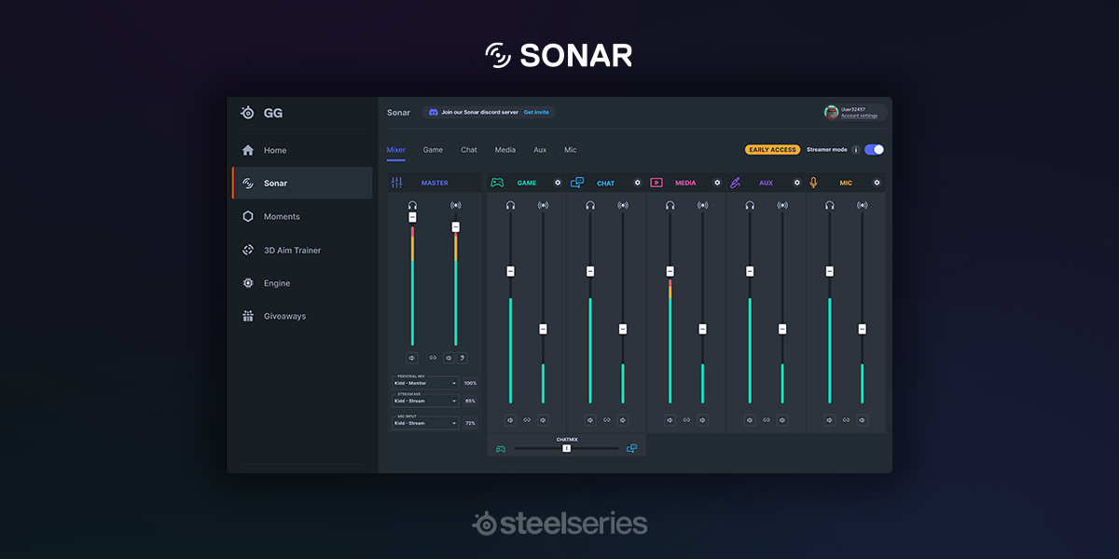Viewport: 1119px width, 559px height.
Task: Click the link icon in CHAT channel
Action: [606, 420]
